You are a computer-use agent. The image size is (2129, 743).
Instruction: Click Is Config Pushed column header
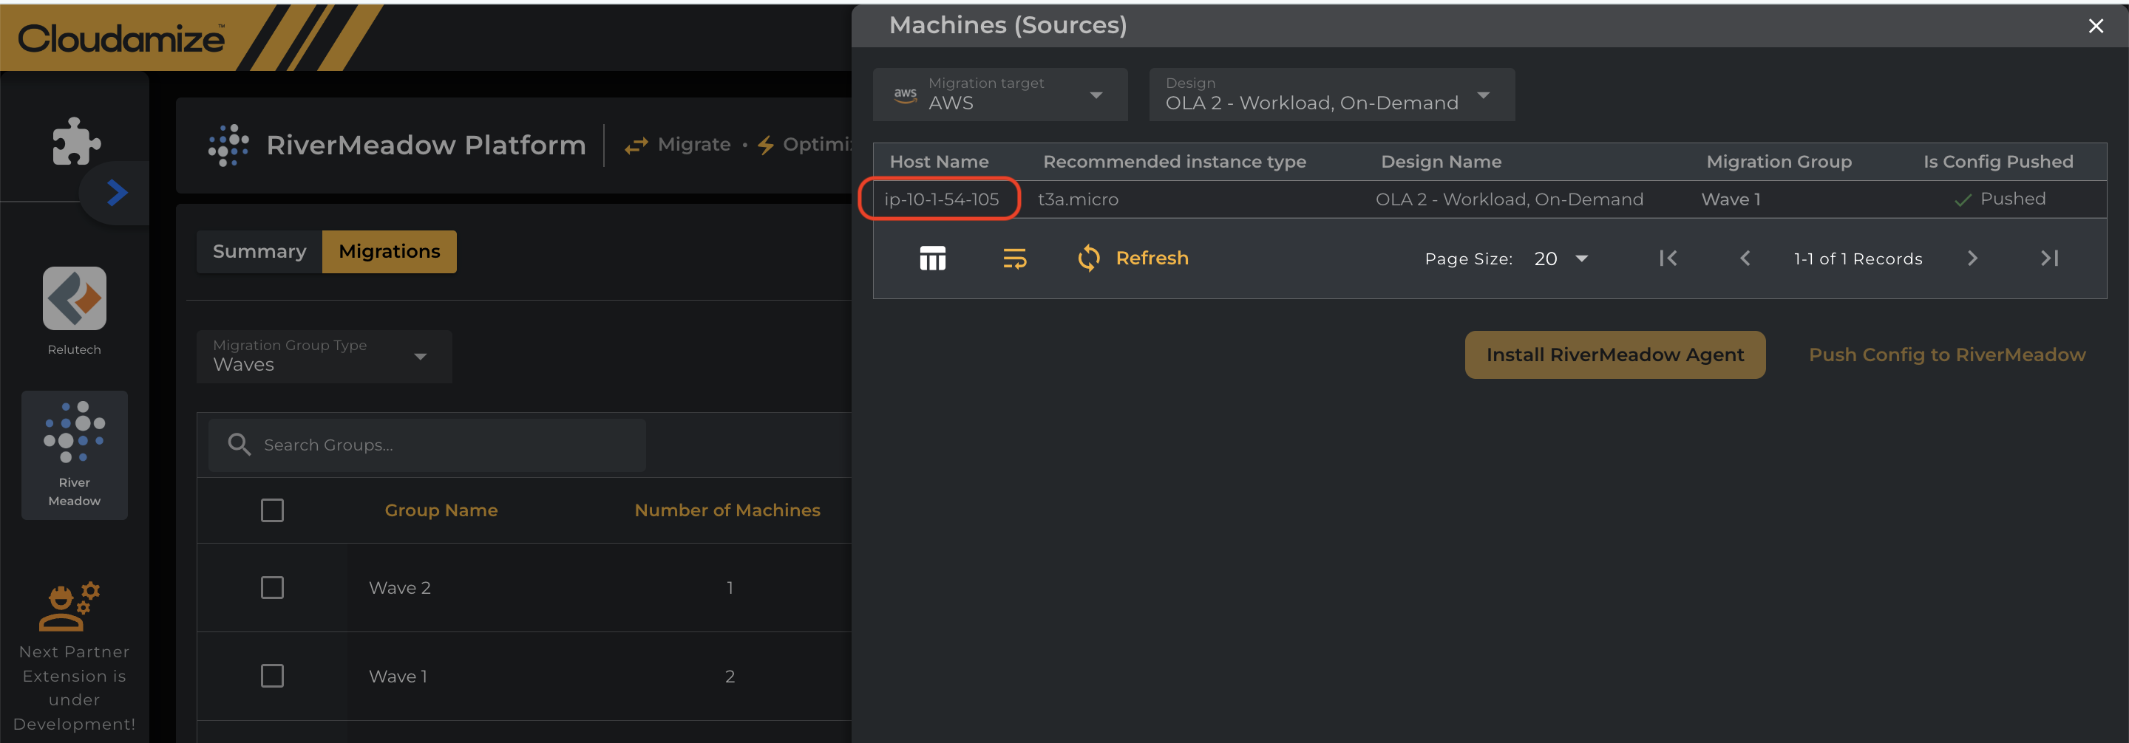pos(1997,162)
